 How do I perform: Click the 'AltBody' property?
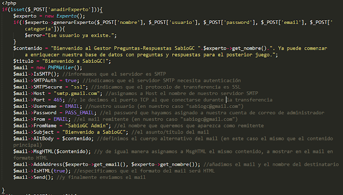click(43, 139)
